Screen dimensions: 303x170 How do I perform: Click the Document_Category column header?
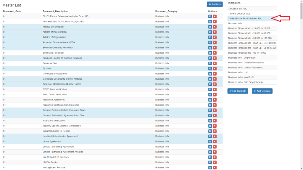click(166, 12)
